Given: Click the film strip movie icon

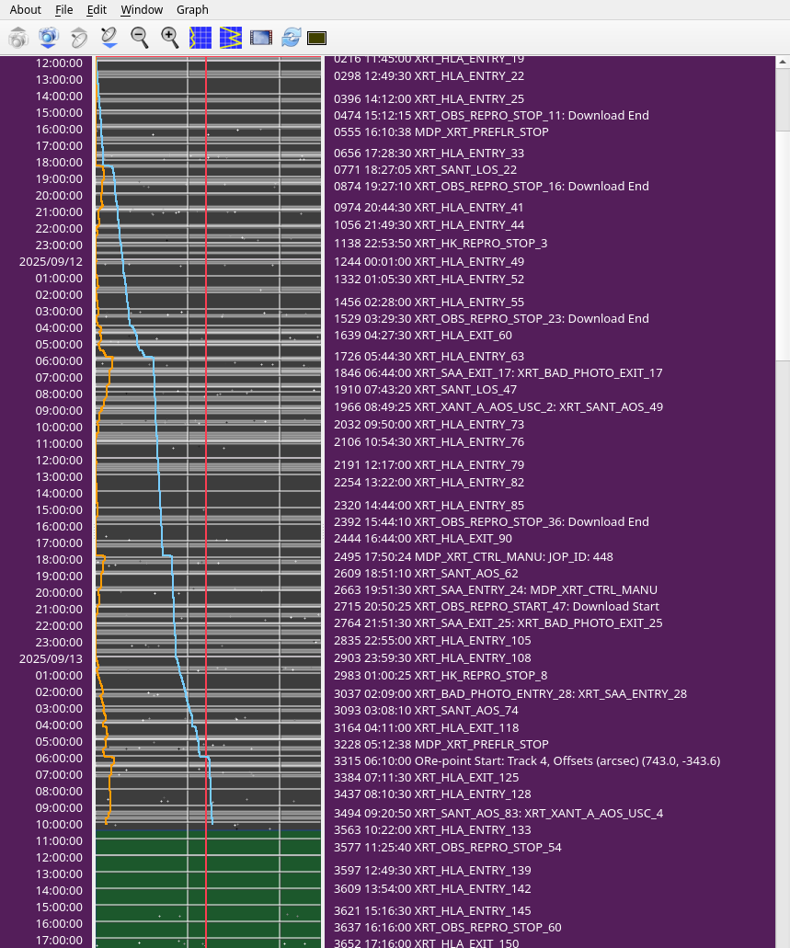Looking at the screenshot, I should (261, 38).
